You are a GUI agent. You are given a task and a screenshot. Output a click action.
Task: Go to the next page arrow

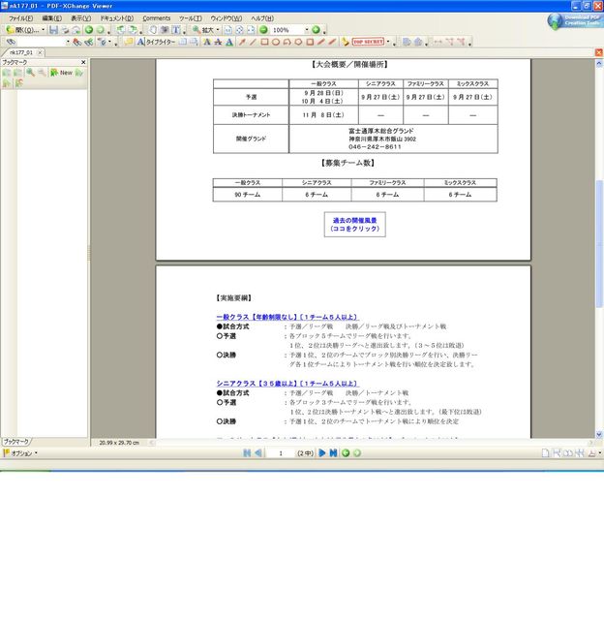pos(322,452)
